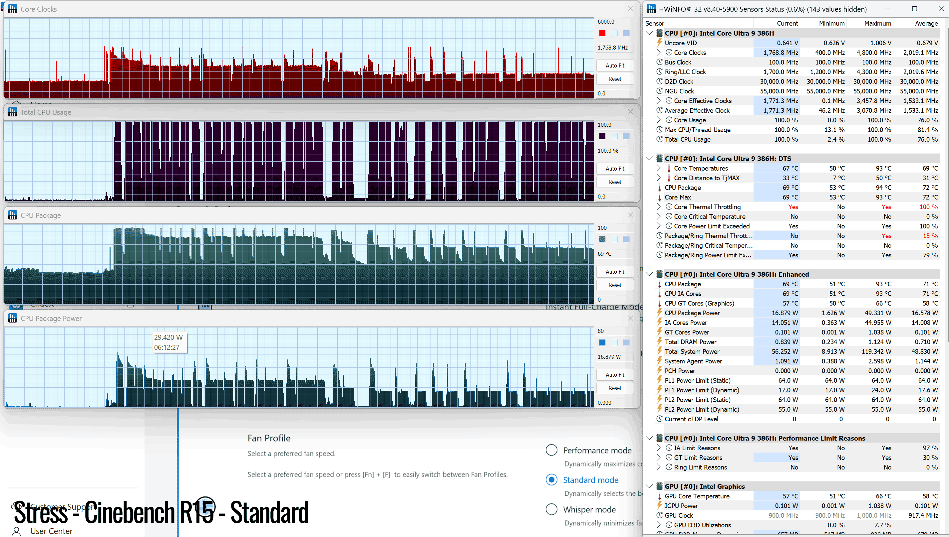Close the CPU Package Power graph window

tap(630, 318)
